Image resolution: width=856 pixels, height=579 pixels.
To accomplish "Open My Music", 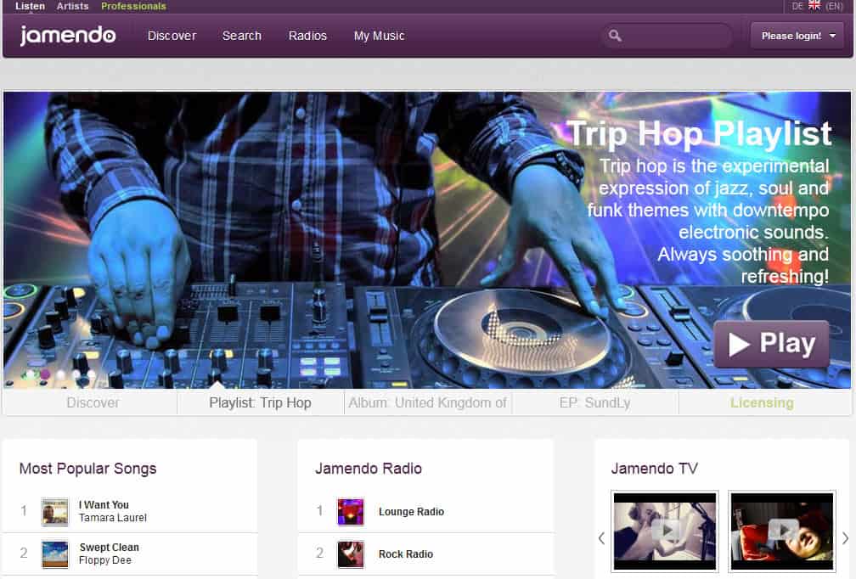I will click(380, 36).
